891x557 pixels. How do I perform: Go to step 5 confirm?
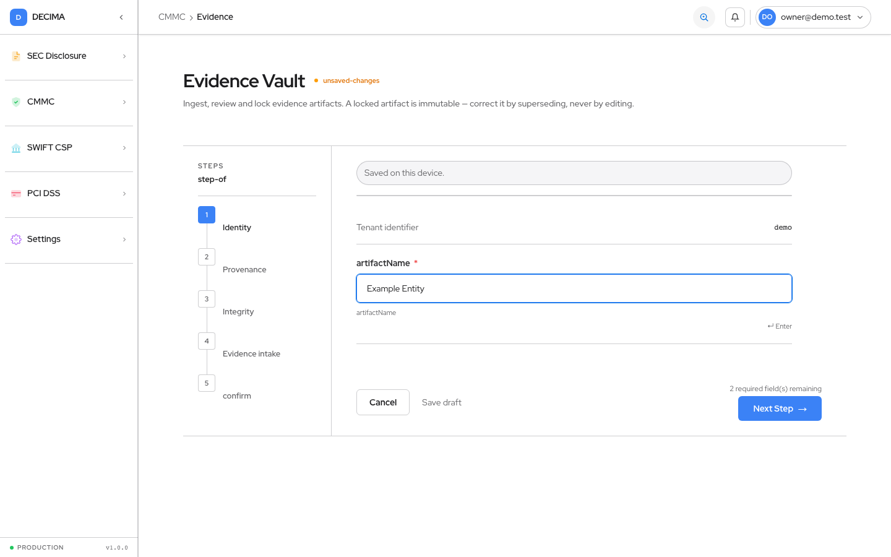pos(257,389)
